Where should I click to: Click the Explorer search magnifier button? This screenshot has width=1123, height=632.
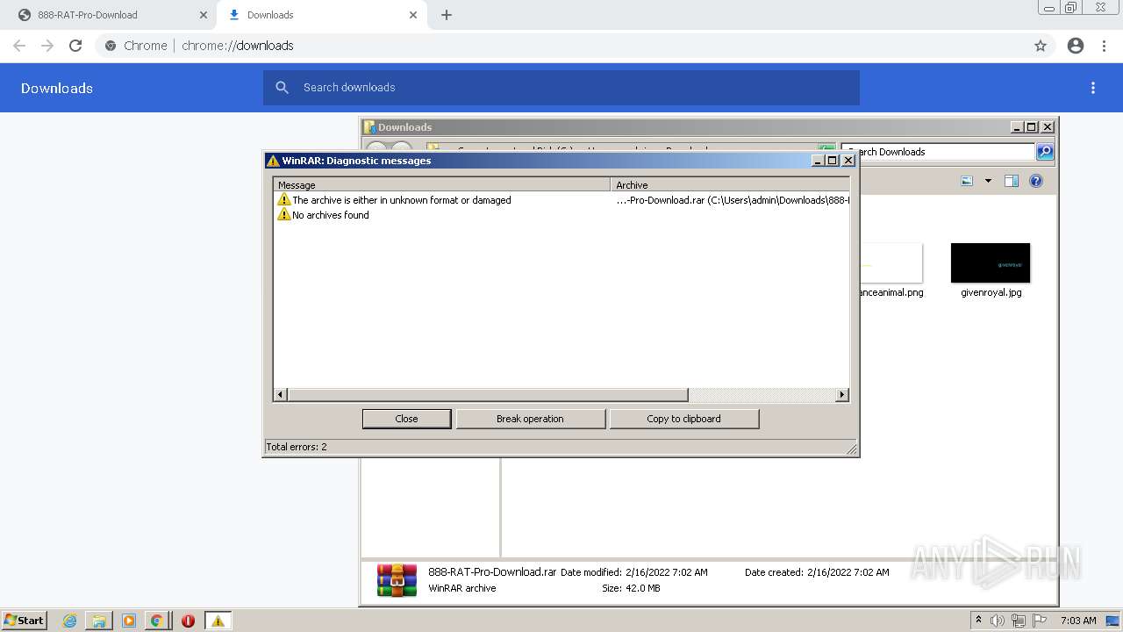(x=1045, y=152)
